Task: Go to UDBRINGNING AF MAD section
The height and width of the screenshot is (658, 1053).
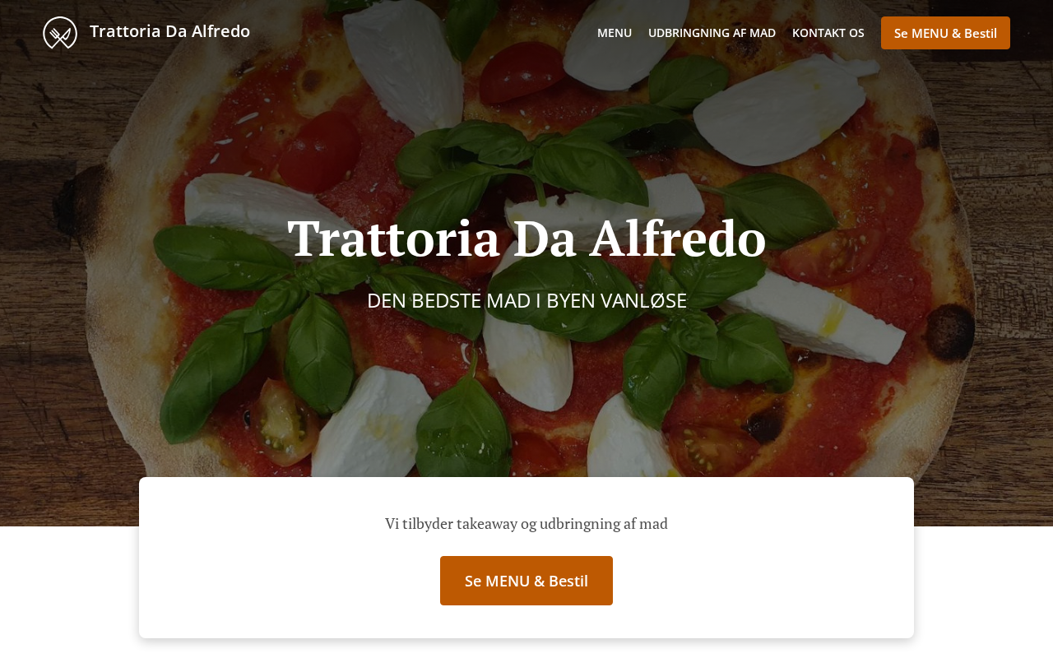Action: (x=712, y=33)
